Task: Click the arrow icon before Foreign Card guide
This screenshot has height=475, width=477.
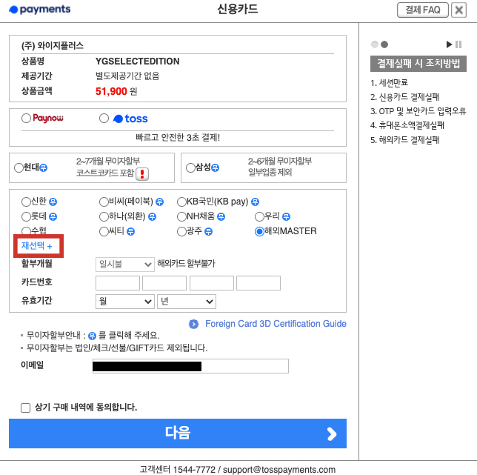Action: (193, 324)
